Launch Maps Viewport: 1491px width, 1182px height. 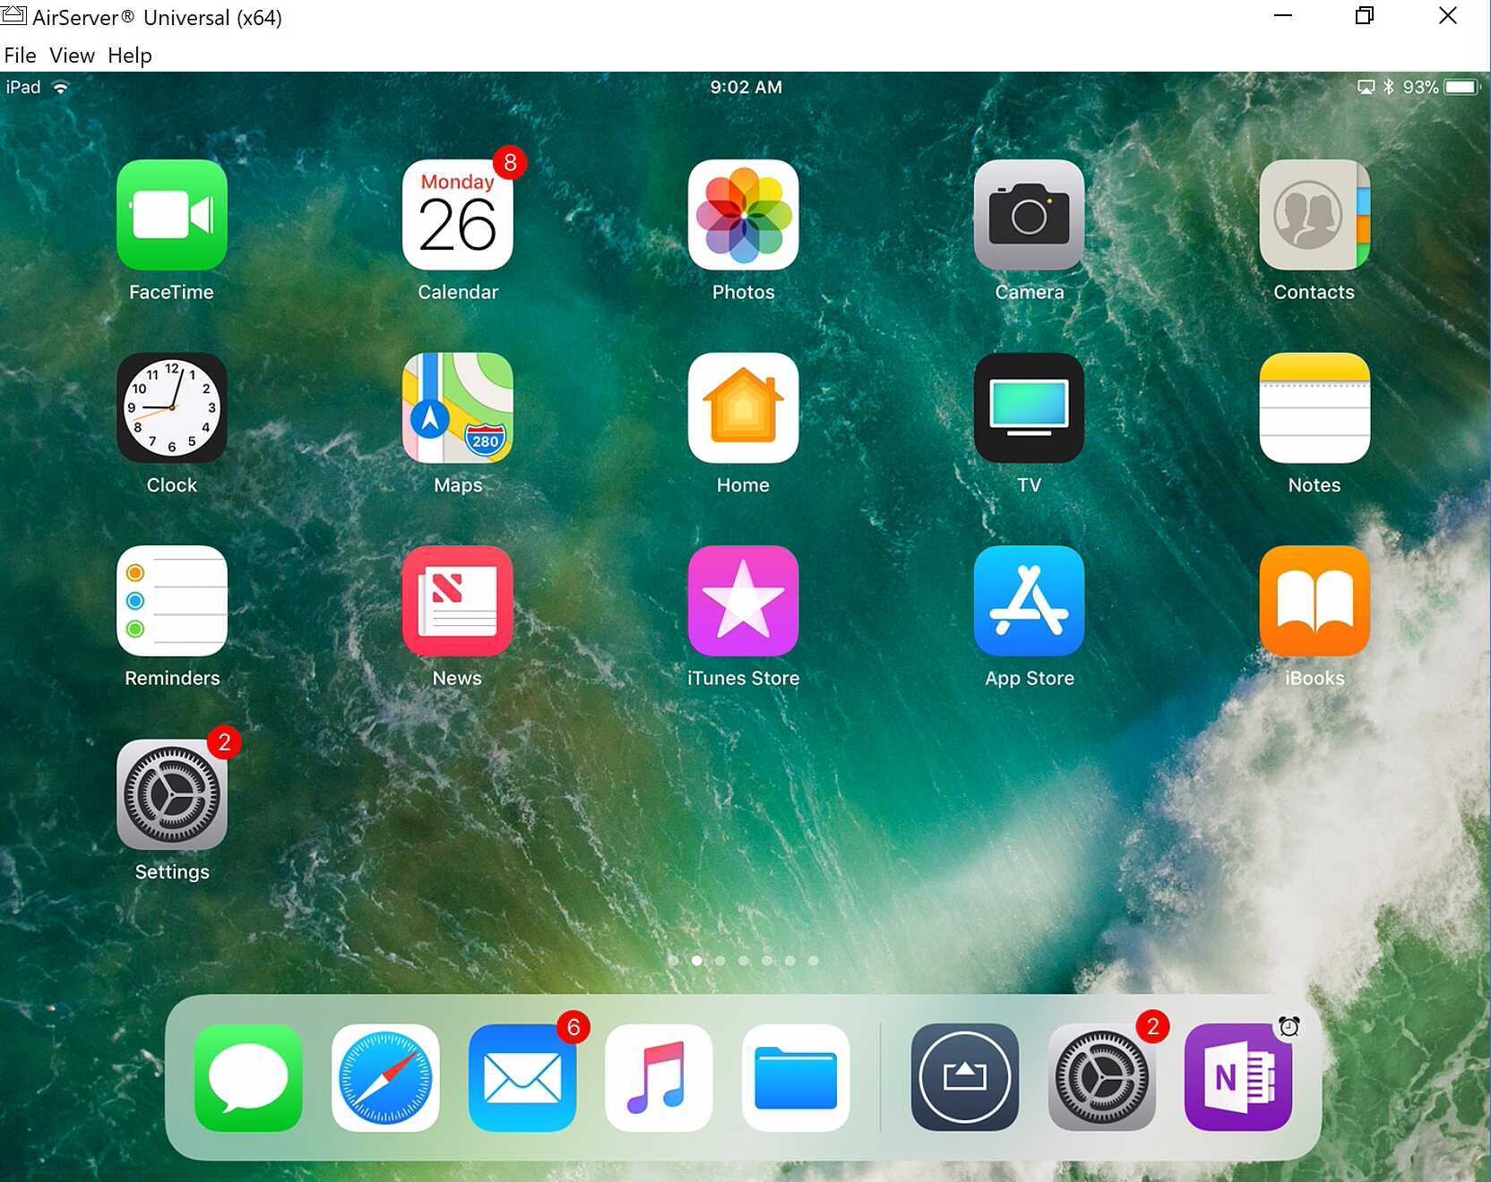(457, 408)
